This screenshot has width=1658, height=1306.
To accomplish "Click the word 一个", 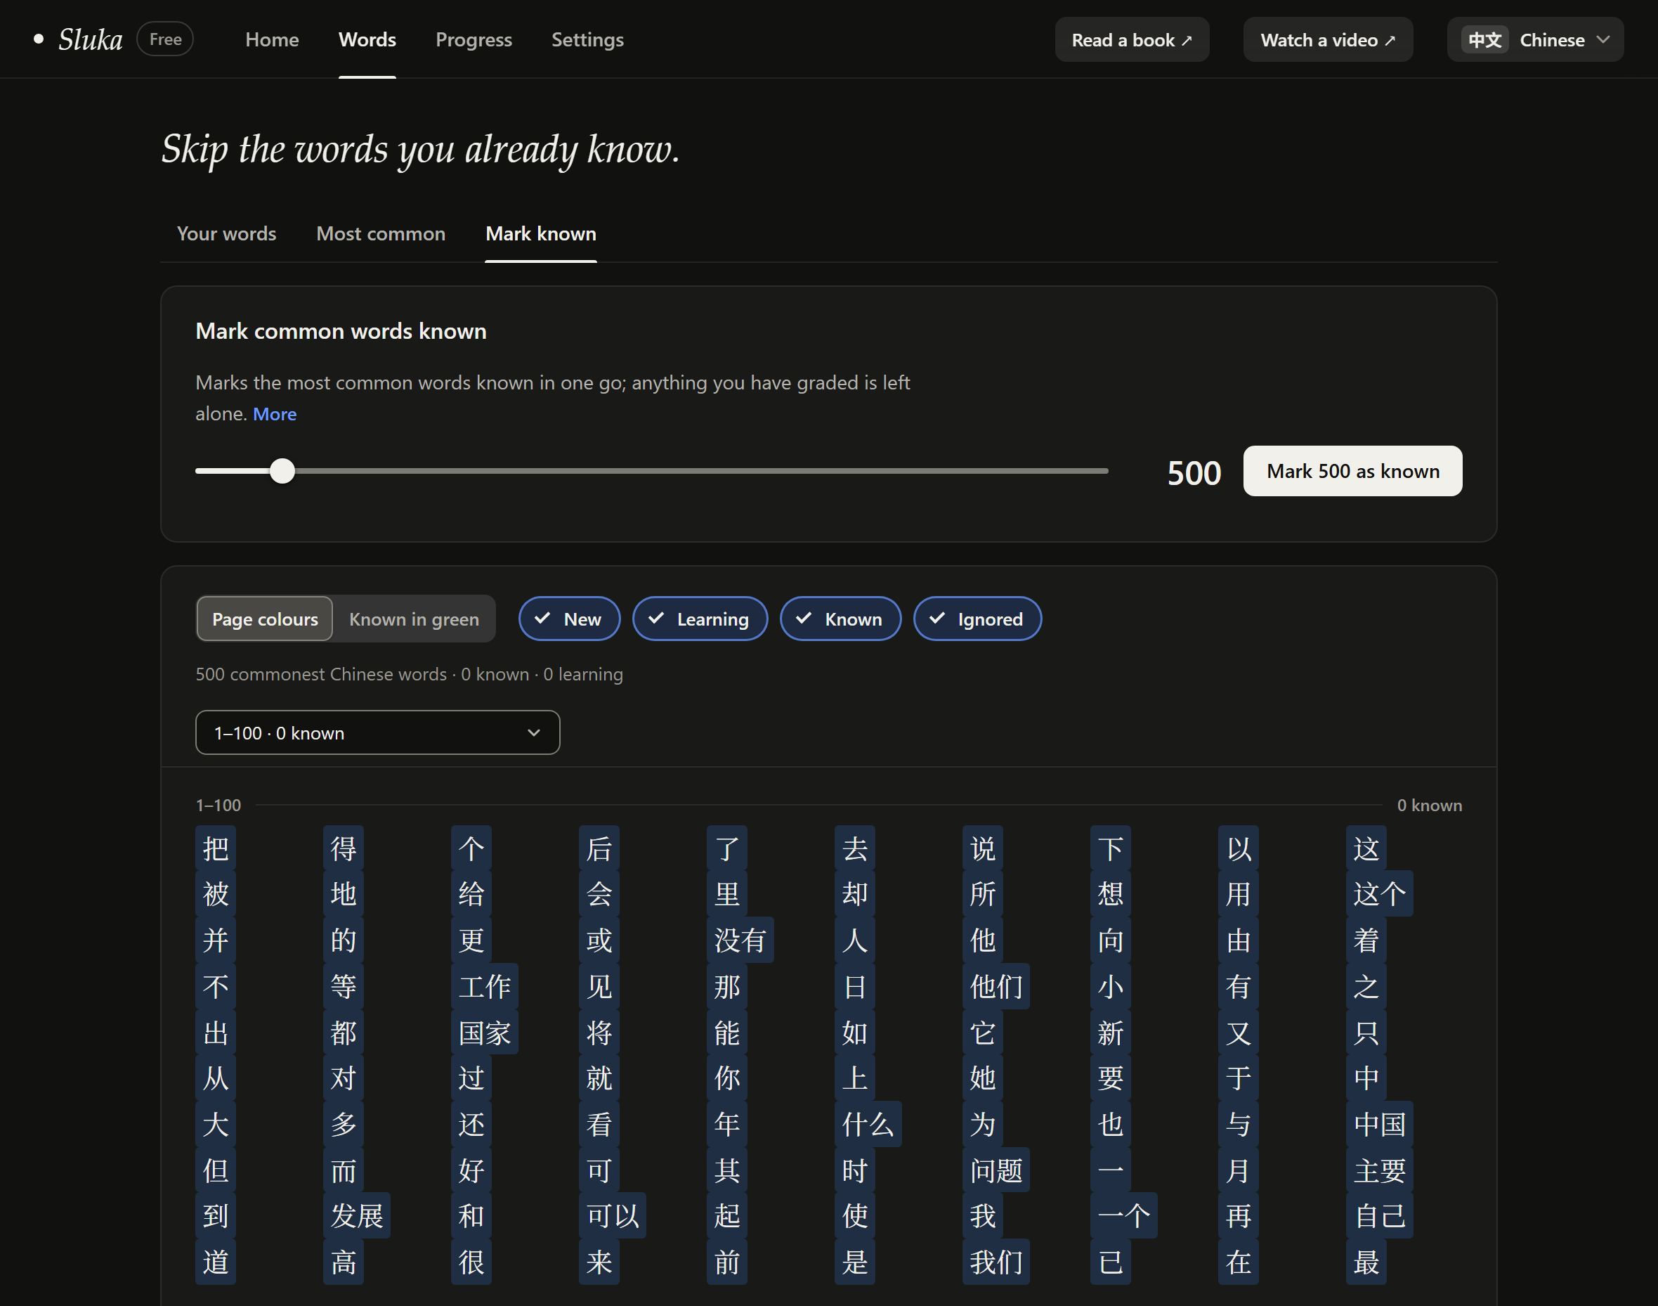I will (1124, 1215).
